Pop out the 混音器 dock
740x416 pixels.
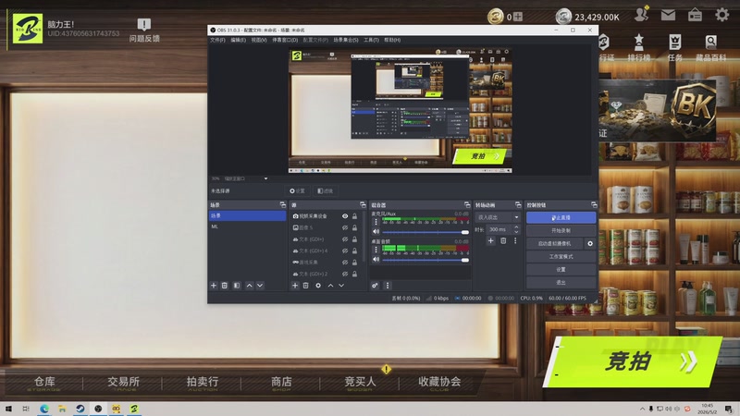click(467, 204)
